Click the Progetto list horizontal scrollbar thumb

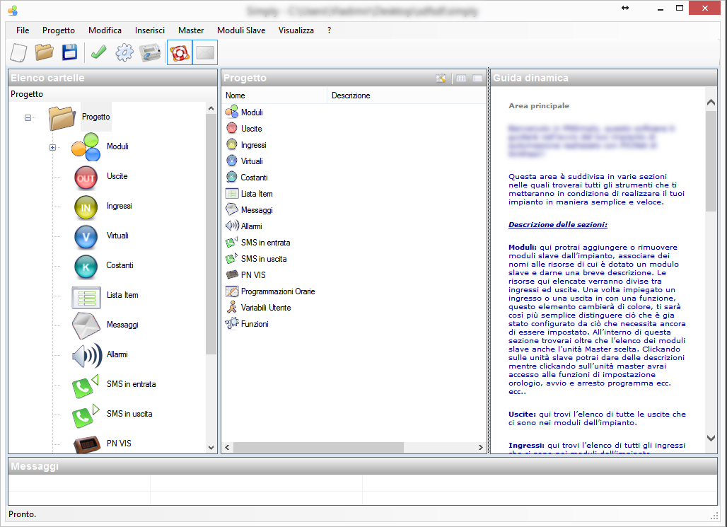point(318,448)
